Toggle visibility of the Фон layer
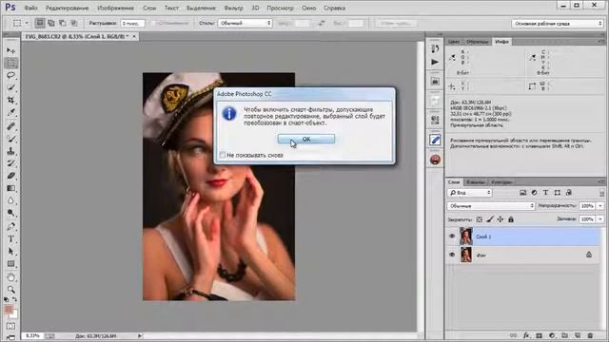609x342 pixels. pyautogui.click(x=452, y=255)
